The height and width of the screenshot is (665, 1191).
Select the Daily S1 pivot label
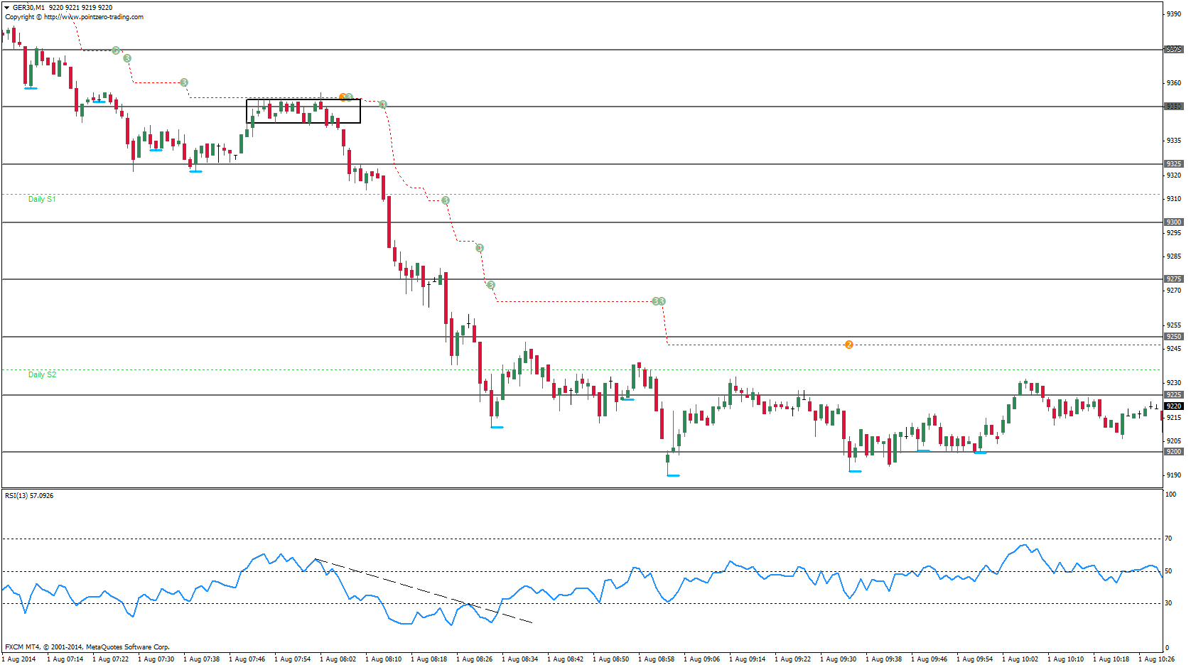click(42, 199)
